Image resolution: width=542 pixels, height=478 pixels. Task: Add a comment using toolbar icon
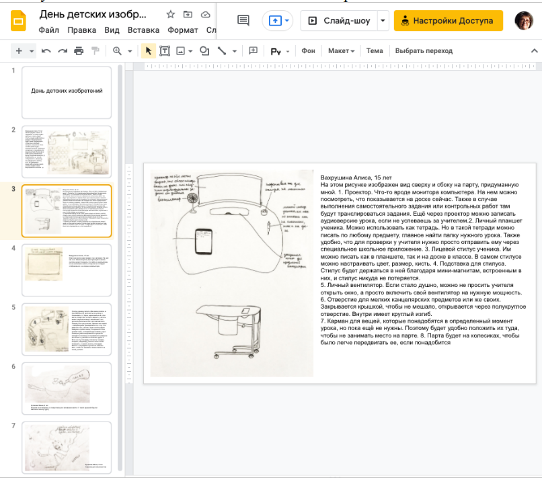254,51
